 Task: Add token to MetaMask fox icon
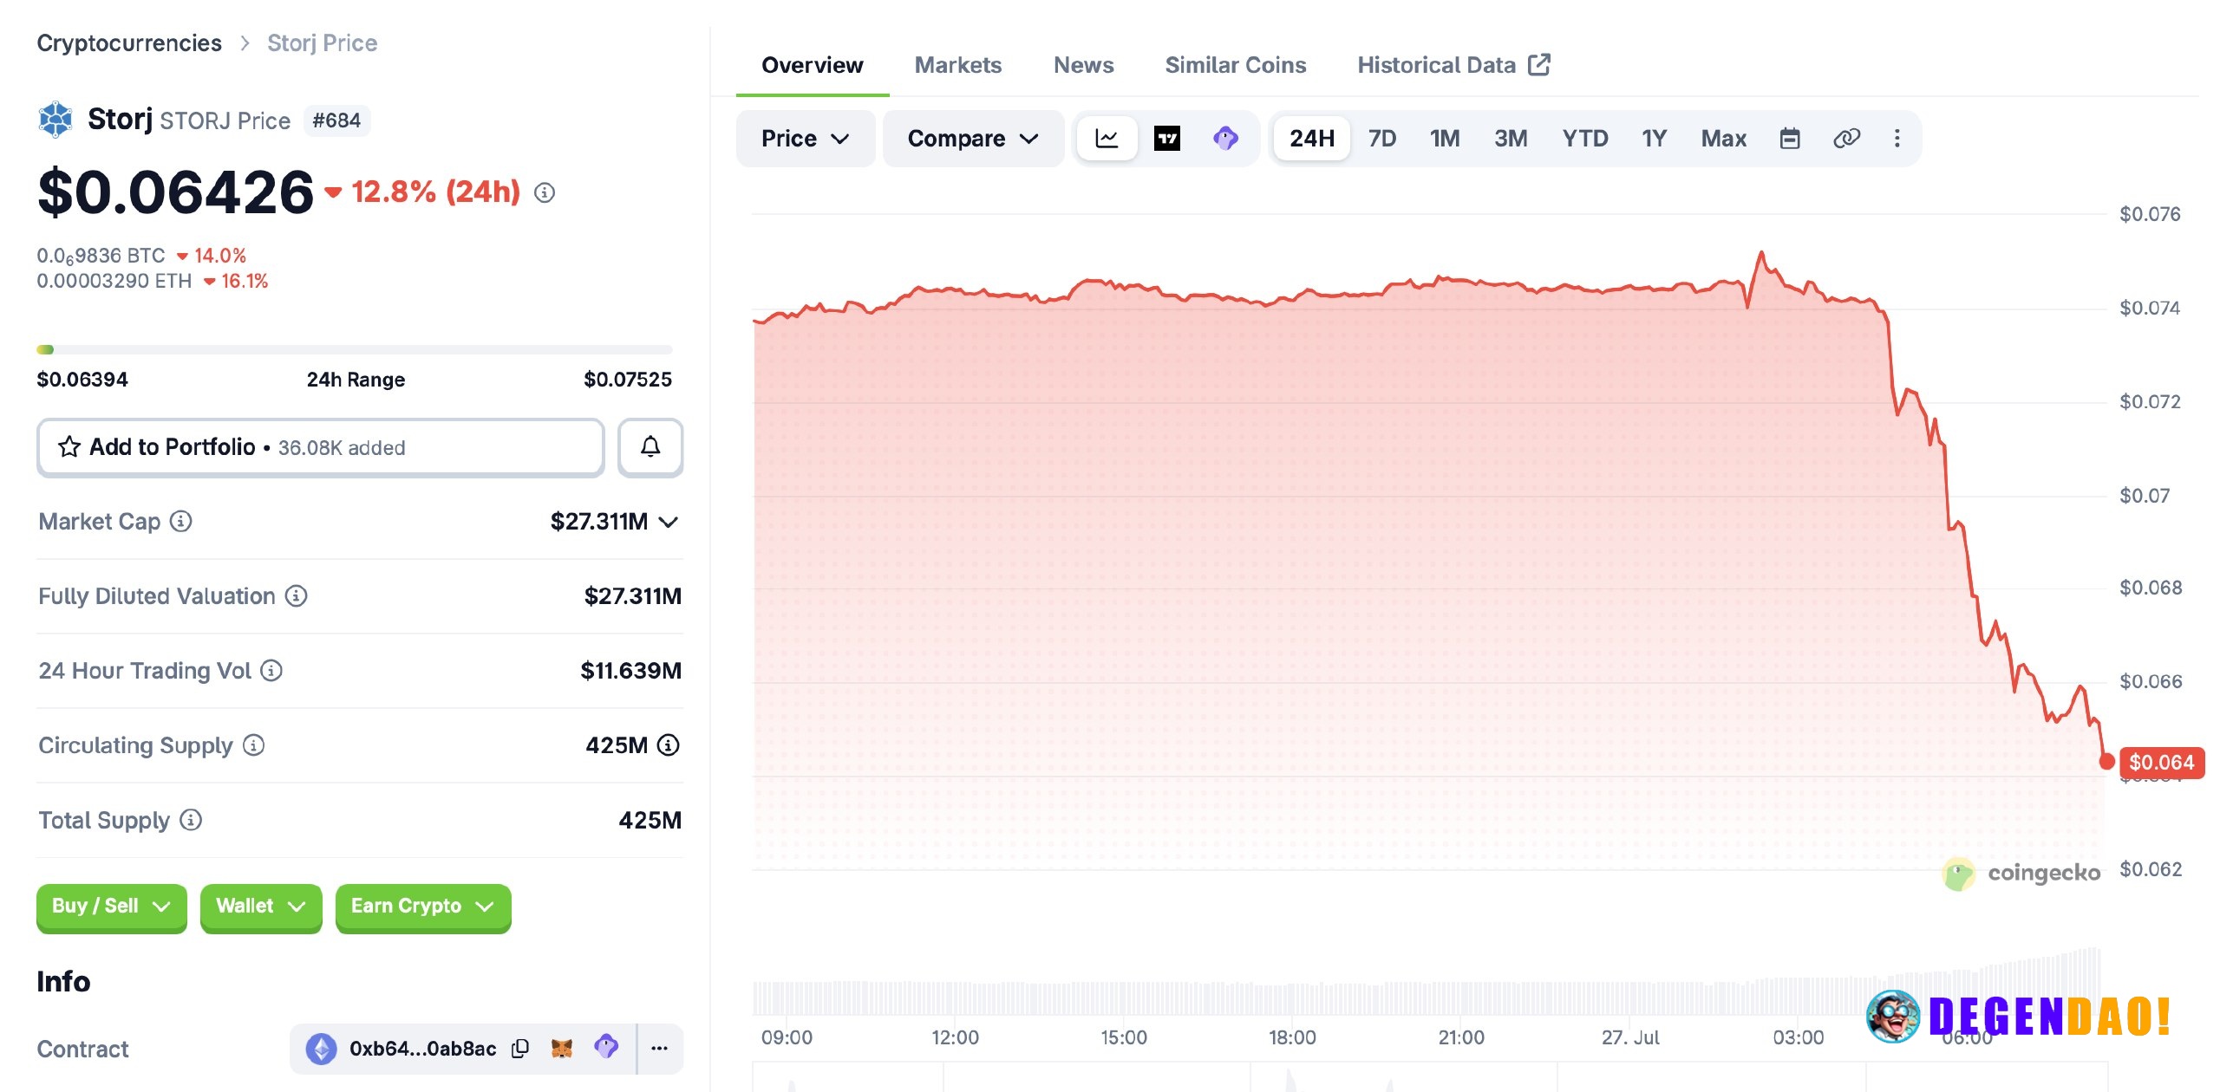pos(562,1049)
